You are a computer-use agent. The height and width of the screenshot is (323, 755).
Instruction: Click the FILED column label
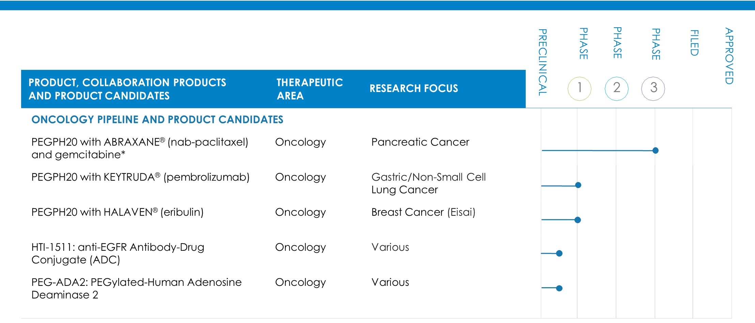694,43
